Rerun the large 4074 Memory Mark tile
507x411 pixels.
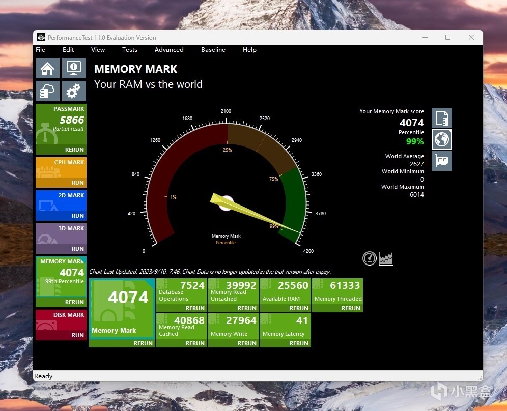point(143,343)
